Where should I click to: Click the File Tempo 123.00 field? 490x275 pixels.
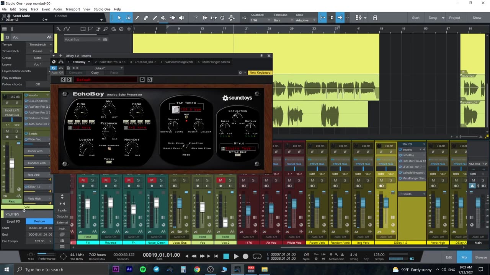(39, 241)
